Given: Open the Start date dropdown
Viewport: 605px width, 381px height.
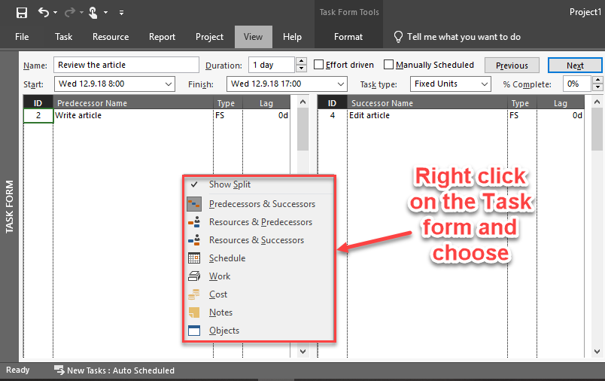Looking at the screenshot, I should pyautogui.click(x=169, y=84).
